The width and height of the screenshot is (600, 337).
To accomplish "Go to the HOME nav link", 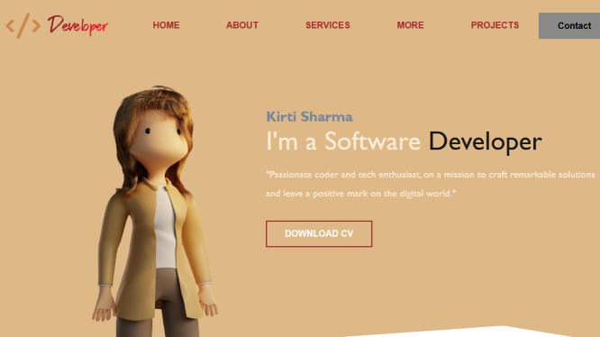I will (166, 25).
